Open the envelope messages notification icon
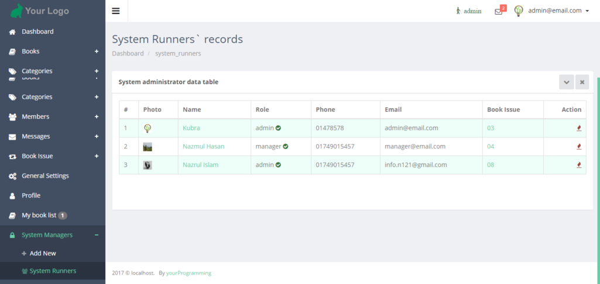The image size is (600, 284). pos(499,11)
